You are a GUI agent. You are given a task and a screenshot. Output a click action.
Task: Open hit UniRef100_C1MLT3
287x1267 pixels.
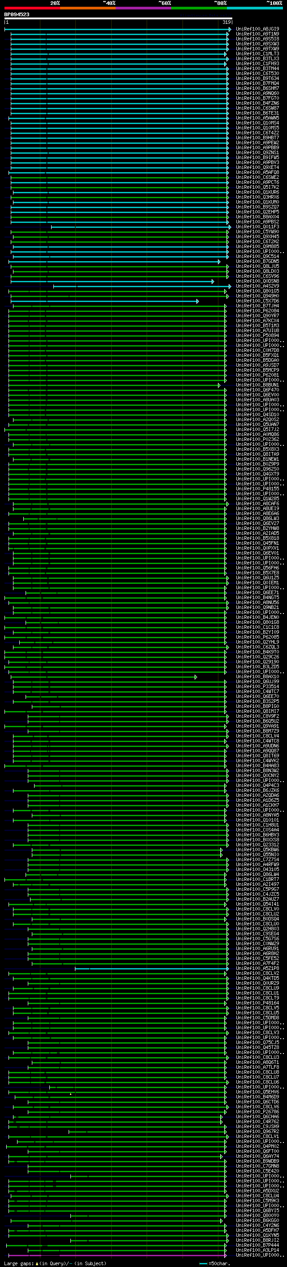[x=257, y=53]
